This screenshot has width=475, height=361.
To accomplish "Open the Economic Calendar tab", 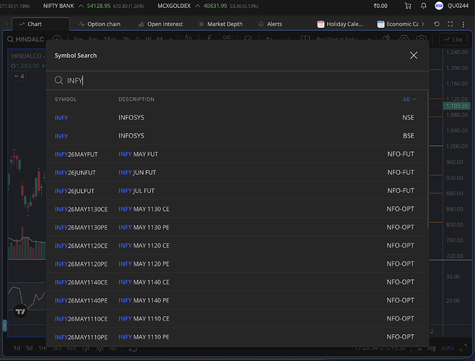I will 398,25.
